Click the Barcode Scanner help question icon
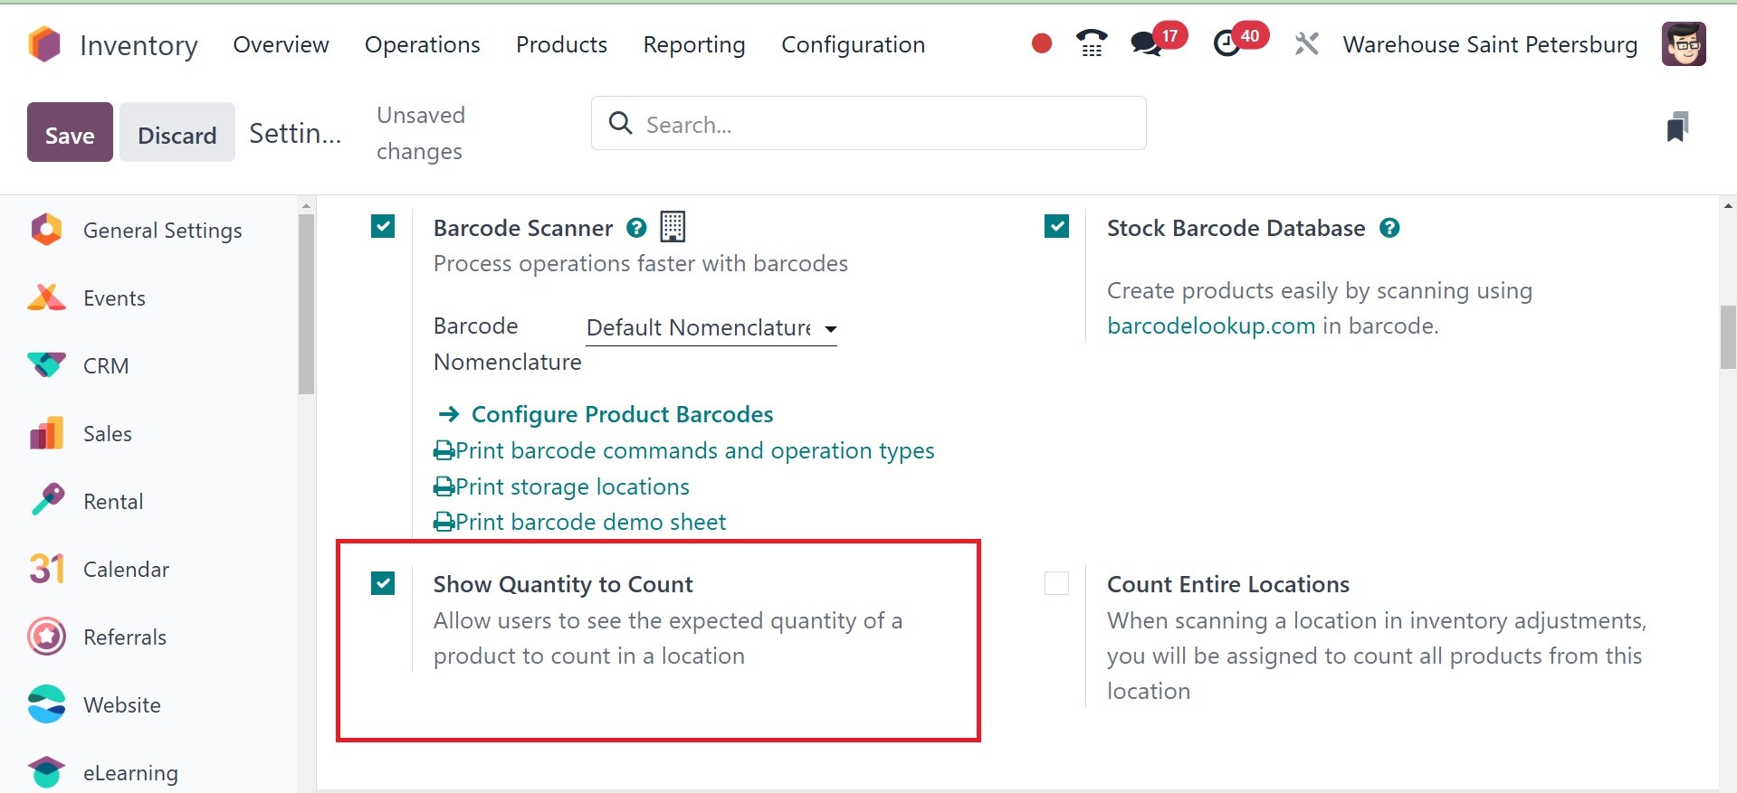The image size is (1737, 793). point(636,228)
